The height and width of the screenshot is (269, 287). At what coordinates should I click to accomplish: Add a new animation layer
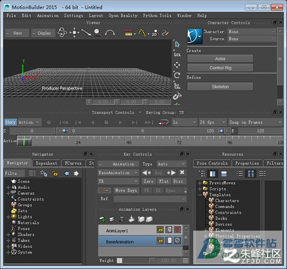[102, 219]
